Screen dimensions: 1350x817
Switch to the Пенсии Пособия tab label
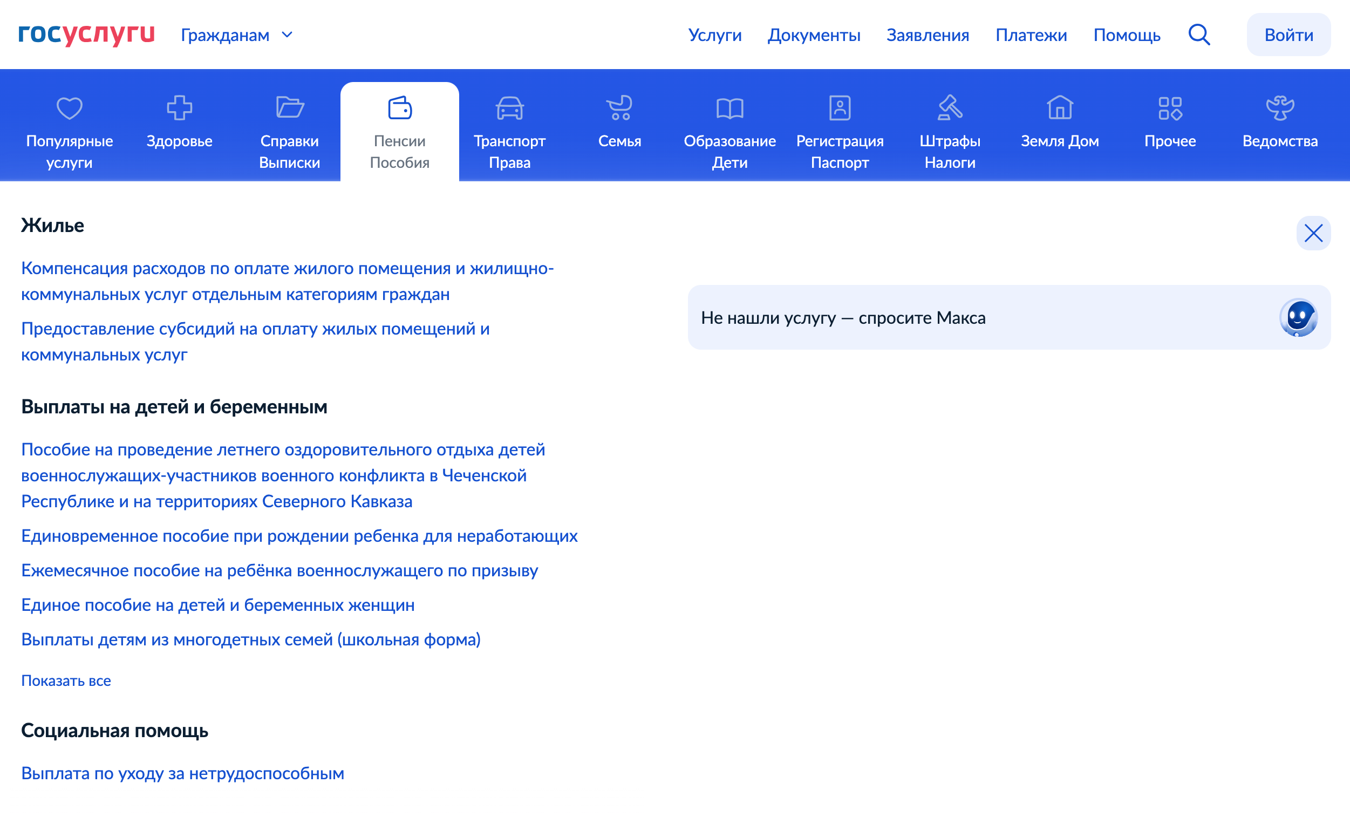[400, 152]
